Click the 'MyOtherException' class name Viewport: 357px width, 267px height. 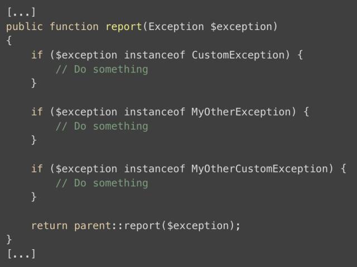(241, 112)
